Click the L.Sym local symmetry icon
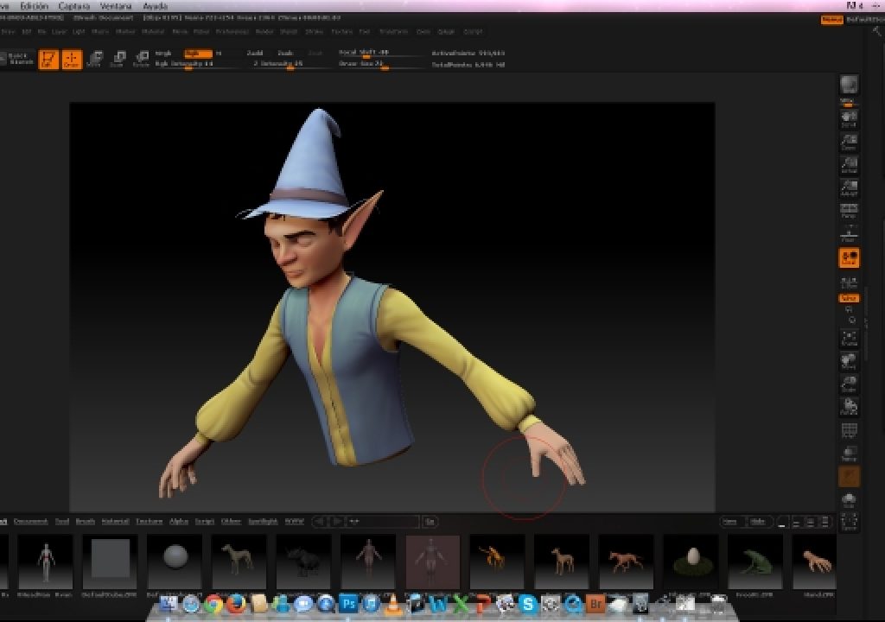Screen dimensions: 885x622 point(849,282)
